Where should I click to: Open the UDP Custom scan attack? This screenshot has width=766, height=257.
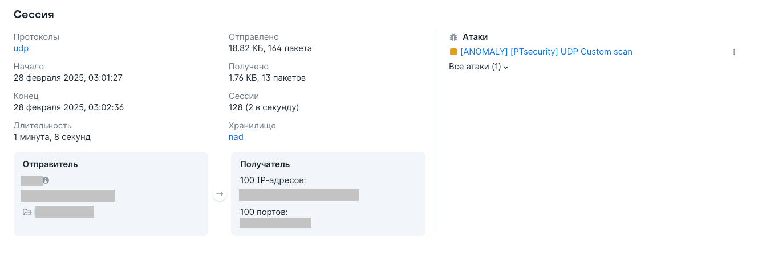tap(546, 52)
